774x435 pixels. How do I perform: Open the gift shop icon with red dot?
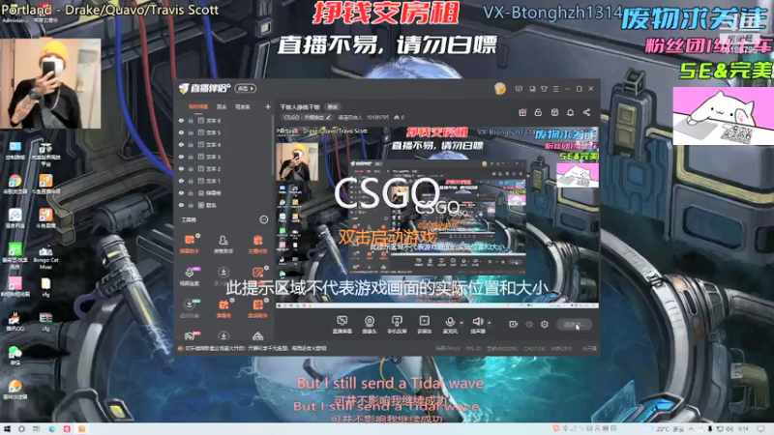pyautogui.click(x=522, y=112)
